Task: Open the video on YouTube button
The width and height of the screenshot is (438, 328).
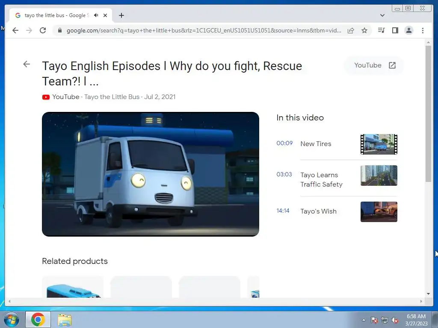Action: (374, 65)
